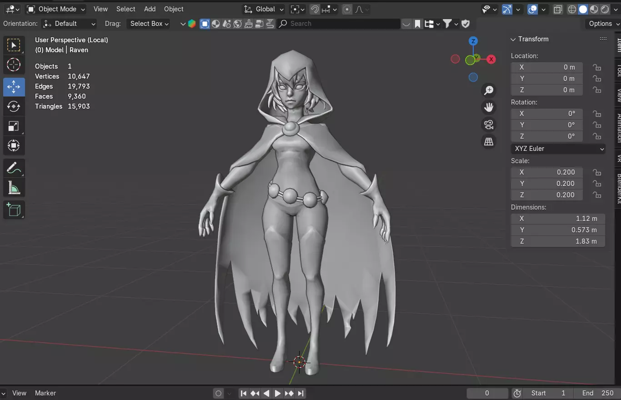Viewport: 621px width, 400px height.
Task: Open Drag Select Box dropdown
Action: [x=148, y=24]
